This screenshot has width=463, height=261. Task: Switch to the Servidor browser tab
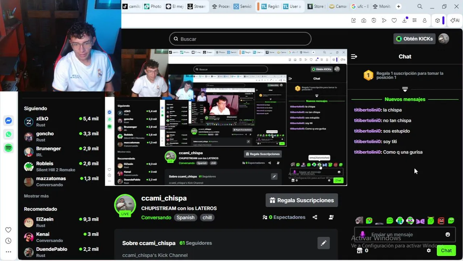[x=243, y=7]
